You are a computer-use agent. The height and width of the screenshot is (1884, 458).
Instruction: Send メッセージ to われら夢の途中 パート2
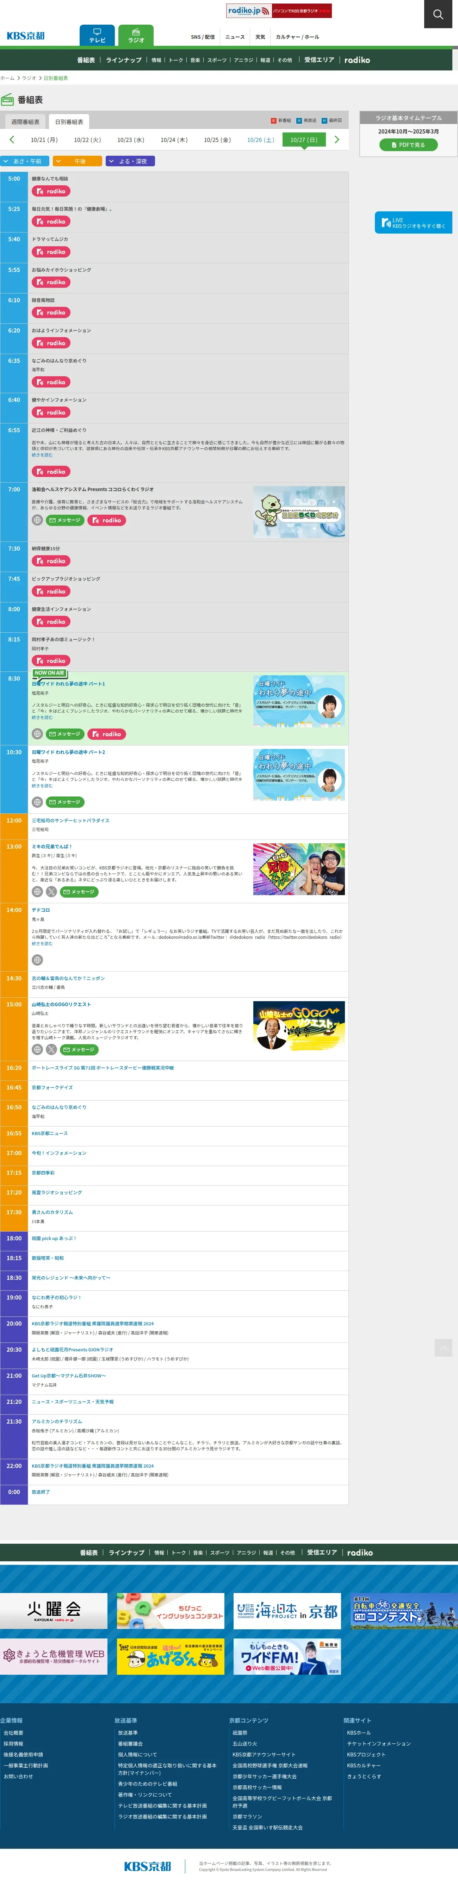65,801
